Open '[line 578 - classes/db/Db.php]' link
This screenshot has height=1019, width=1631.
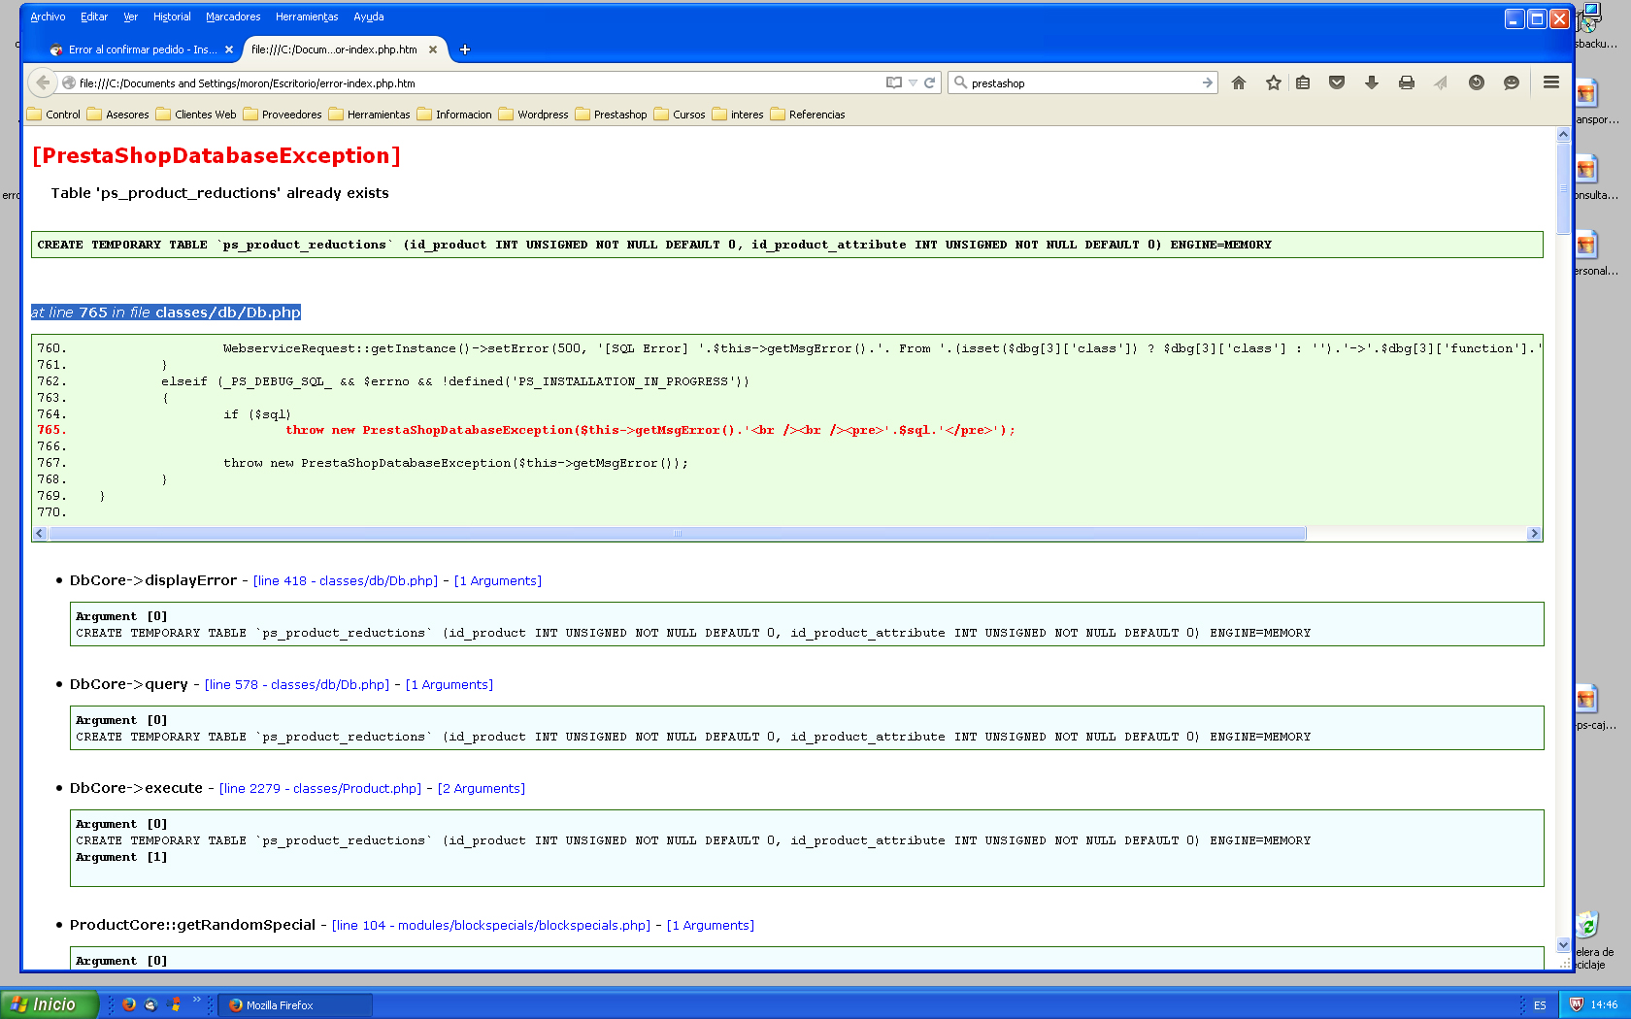pyautogui.click(x=297, y=684)
